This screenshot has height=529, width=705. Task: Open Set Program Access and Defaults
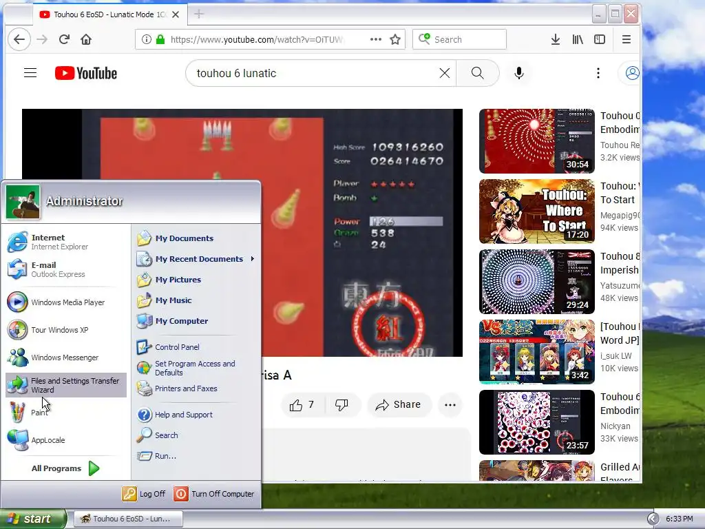(x=196, y=368)
